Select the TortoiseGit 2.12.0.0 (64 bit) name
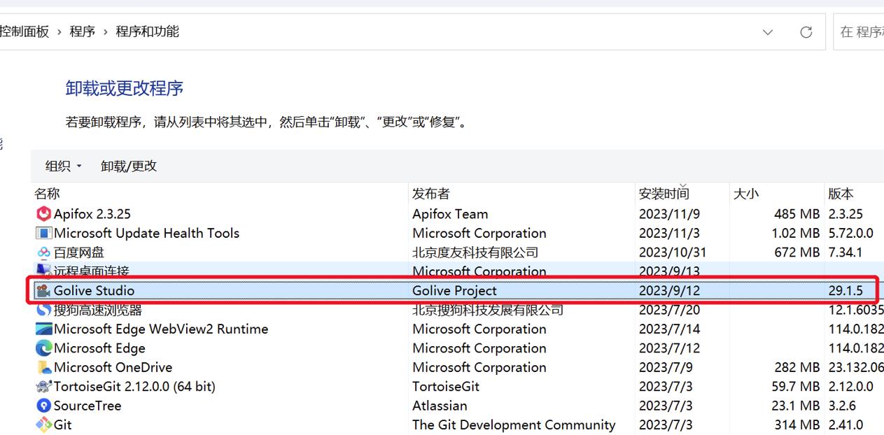Viewport: 884px width, 435px height. (134, 386)
